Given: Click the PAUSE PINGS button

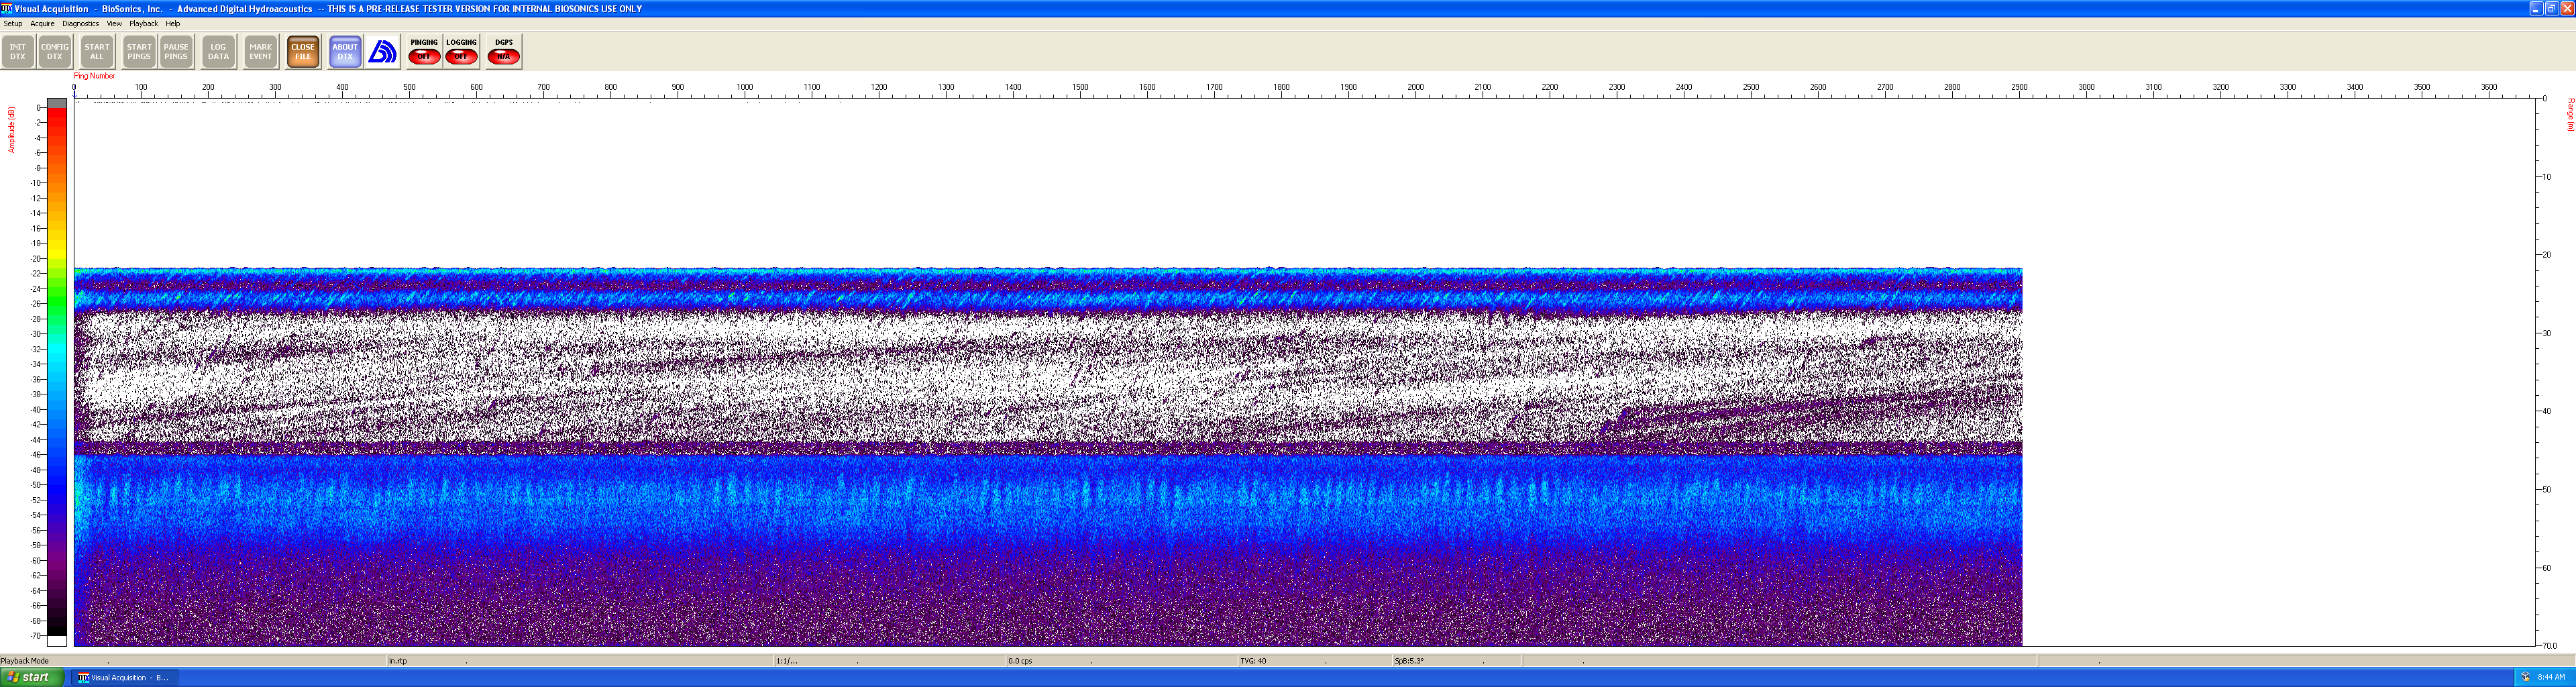Looking at the screenshot, I should click(176, 52).
